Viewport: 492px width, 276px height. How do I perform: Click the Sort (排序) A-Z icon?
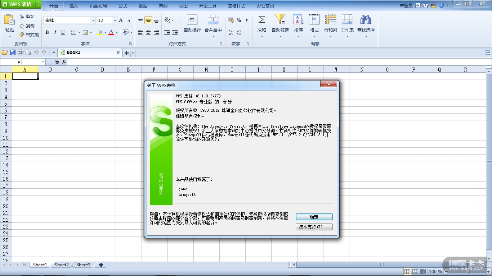299,19
